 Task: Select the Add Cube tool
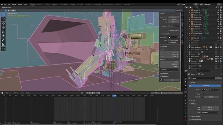[x=3, y=49]
